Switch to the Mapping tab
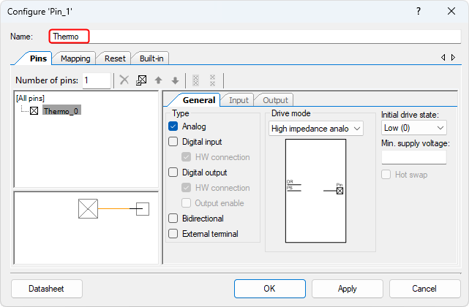This screenshot has width=469, height=307. pos(75,58)
